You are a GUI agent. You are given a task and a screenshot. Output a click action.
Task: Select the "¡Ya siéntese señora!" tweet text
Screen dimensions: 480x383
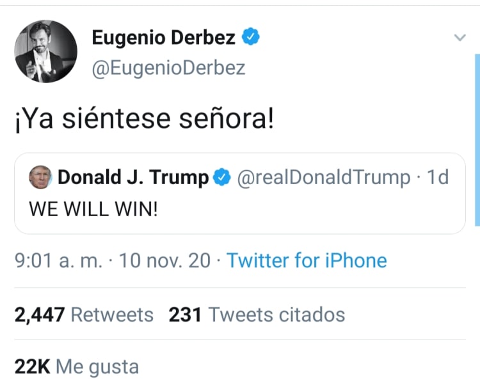click(x=144, y=119)
